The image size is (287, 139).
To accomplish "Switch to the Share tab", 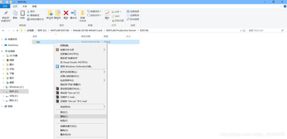I will (25, 6).
